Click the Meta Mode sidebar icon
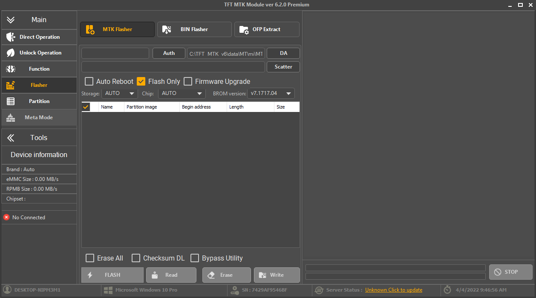Image resolution: width=536 pixels, height=298 pixels. [x=11, y=117]
